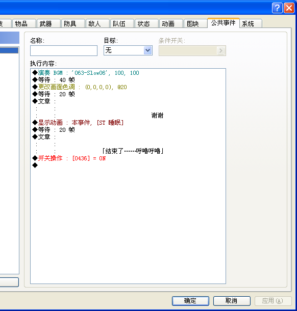This screenshot has width=297, height=311.
Task: Select the 更改画面色调 command line
Action: tap(128, 87)
